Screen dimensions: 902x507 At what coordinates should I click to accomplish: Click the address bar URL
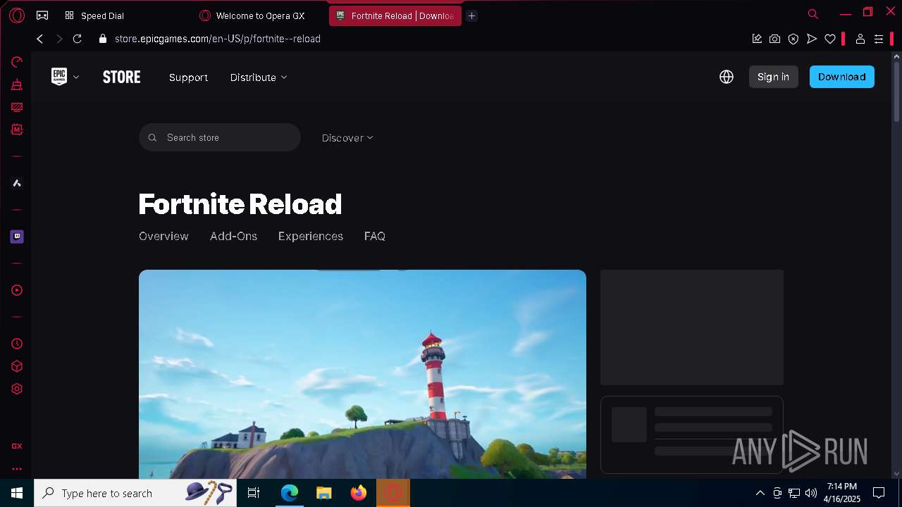(x=218, y=39)
